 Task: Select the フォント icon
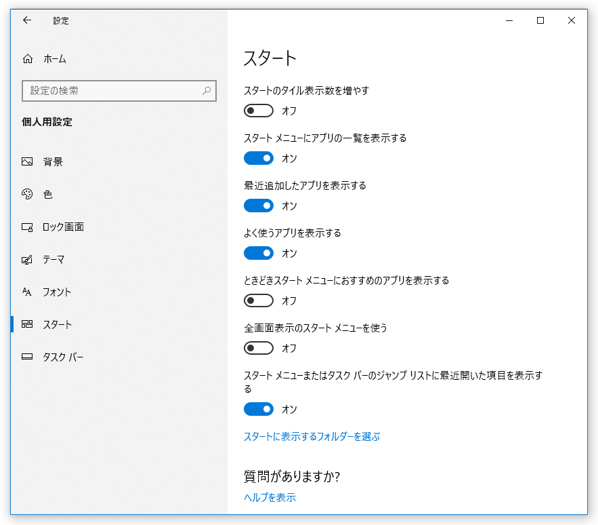(x=26, y=292)
